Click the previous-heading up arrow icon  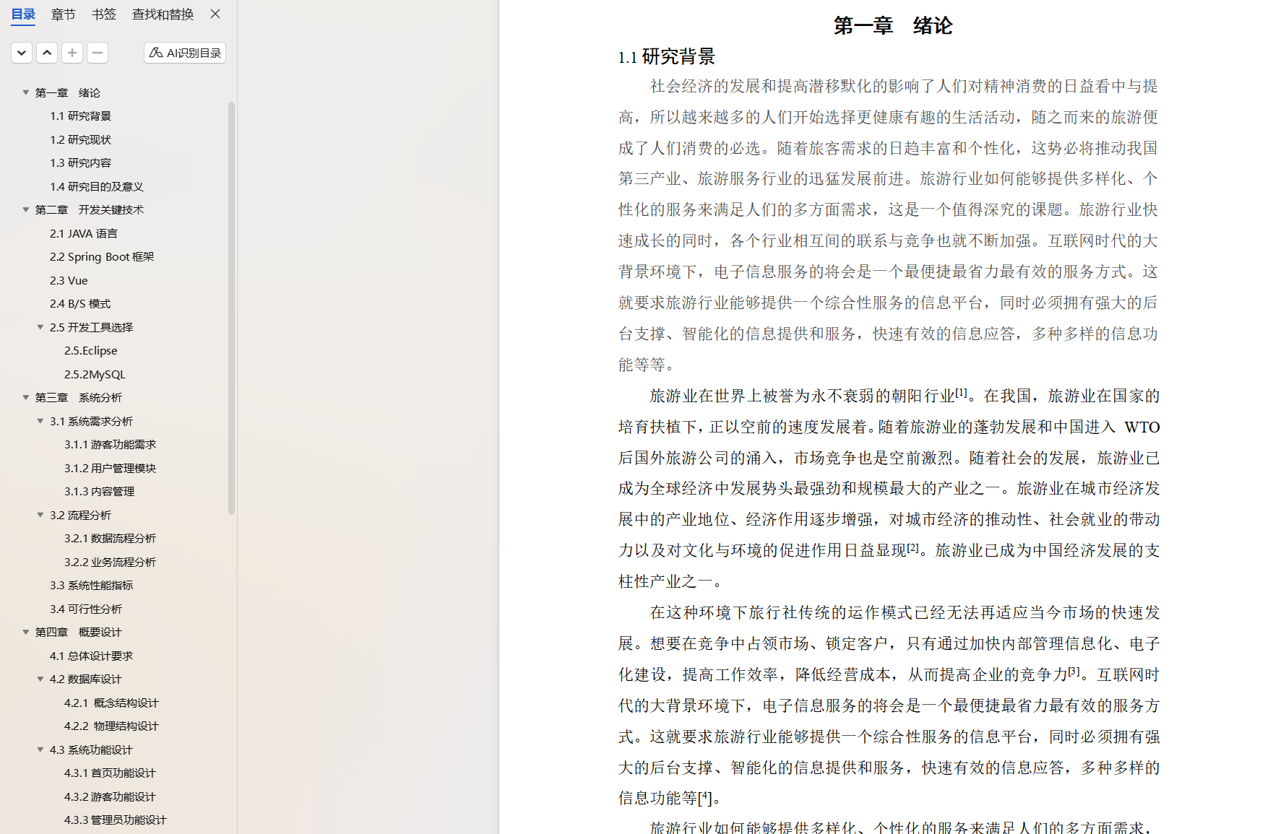pos(46,52)
